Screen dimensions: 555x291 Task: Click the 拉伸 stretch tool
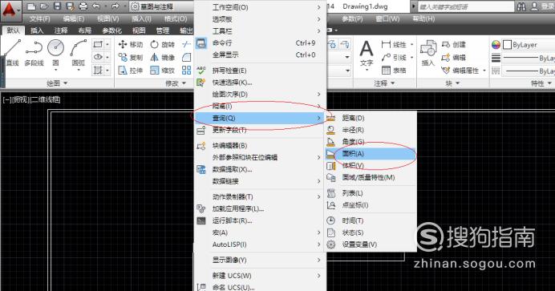point(130,71)
